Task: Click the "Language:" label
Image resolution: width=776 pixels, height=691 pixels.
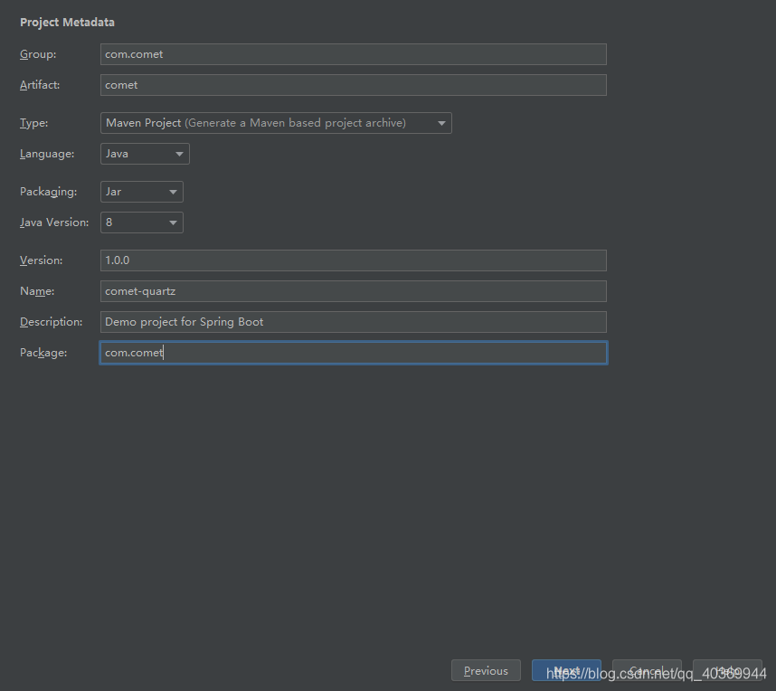Action: (x=47, y=154)
